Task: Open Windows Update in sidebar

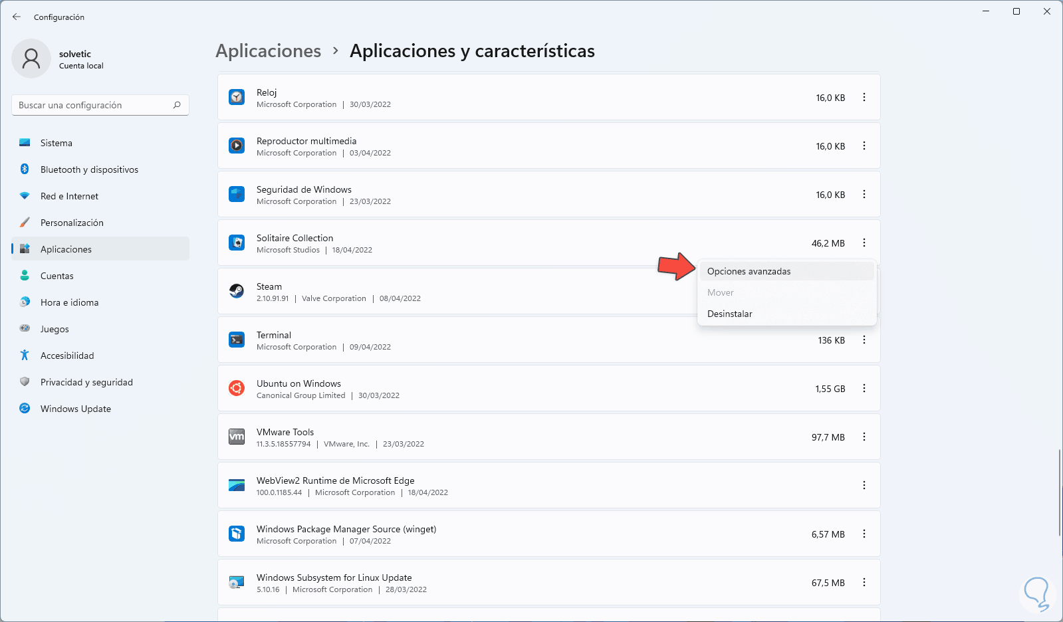Action: click(x=76, y=409)
